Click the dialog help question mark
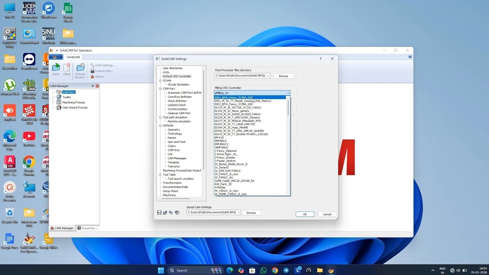Viewport: 489px width, 275px height. pyautogui.click(x=321, y=58)
